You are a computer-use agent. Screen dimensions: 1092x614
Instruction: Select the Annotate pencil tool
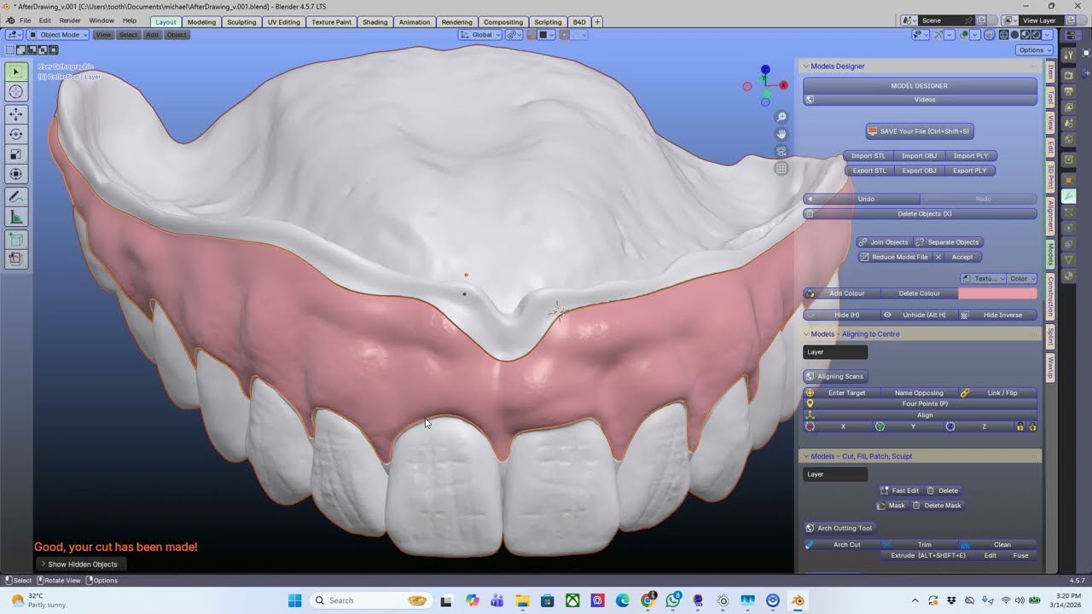16,197
